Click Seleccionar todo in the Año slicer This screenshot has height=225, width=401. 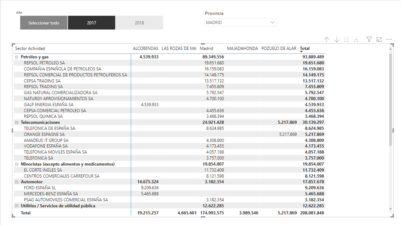(43, 22)
